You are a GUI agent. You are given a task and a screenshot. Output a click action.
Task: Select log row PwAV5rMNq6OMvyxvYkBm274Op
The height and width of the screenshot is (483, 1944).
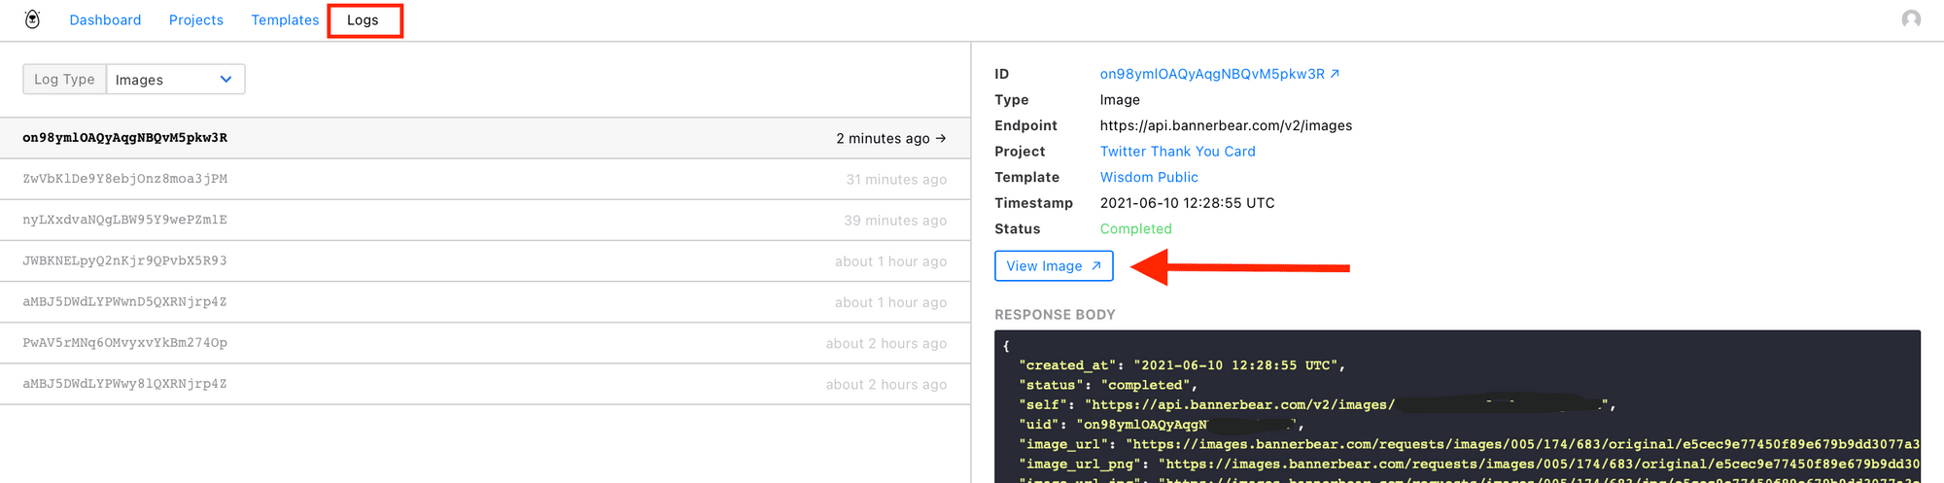tap(485, 343)
